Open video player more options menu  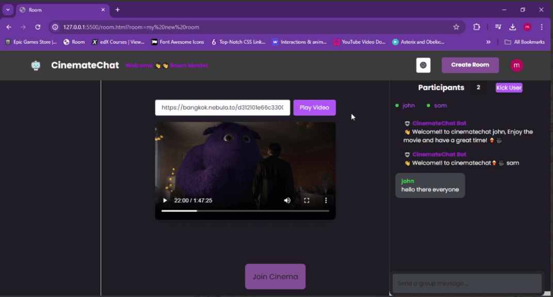pyautogui.click(x=326, y=201)
